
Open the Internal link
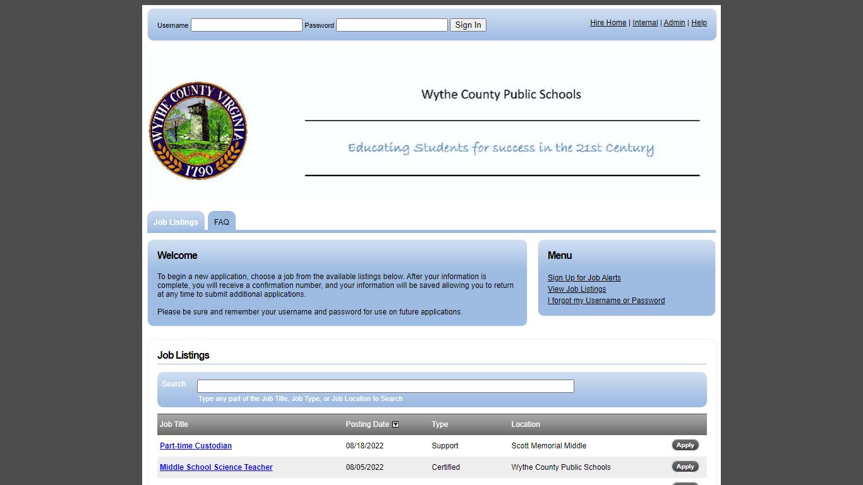pos(645,23)
